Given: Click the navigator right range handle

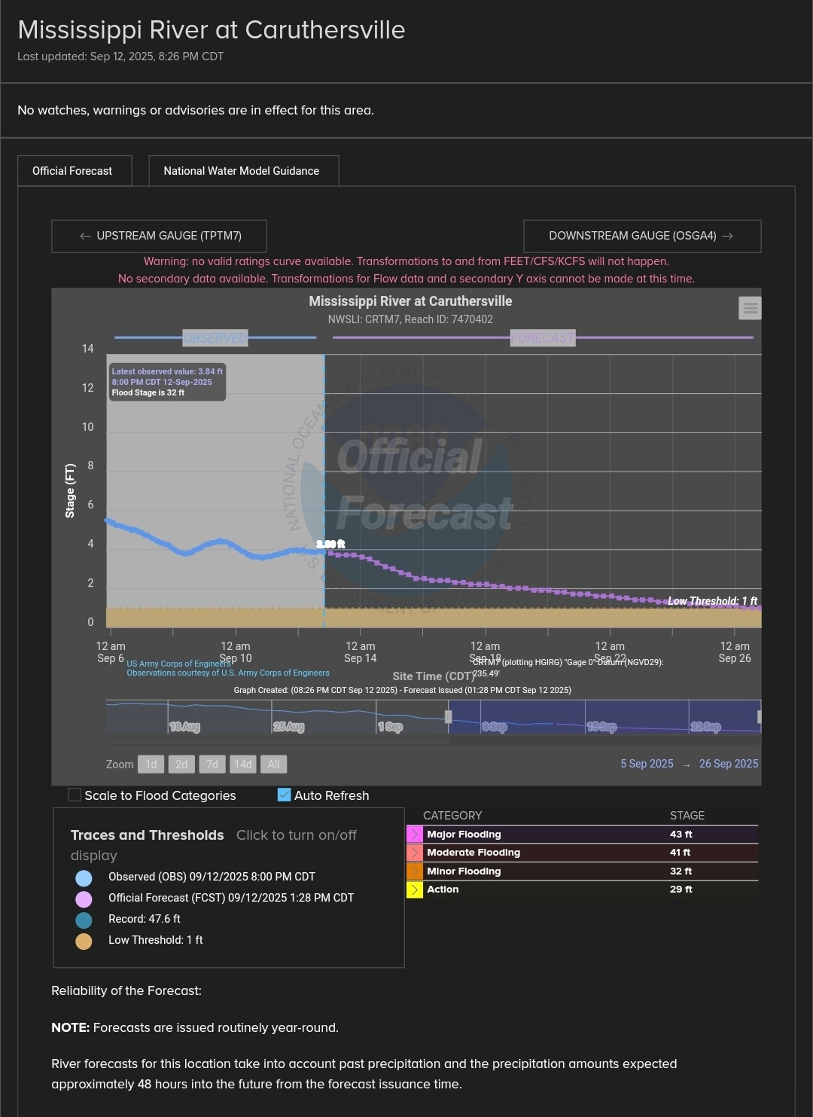Looking at the screenshot, I should [x=759, y=717].
